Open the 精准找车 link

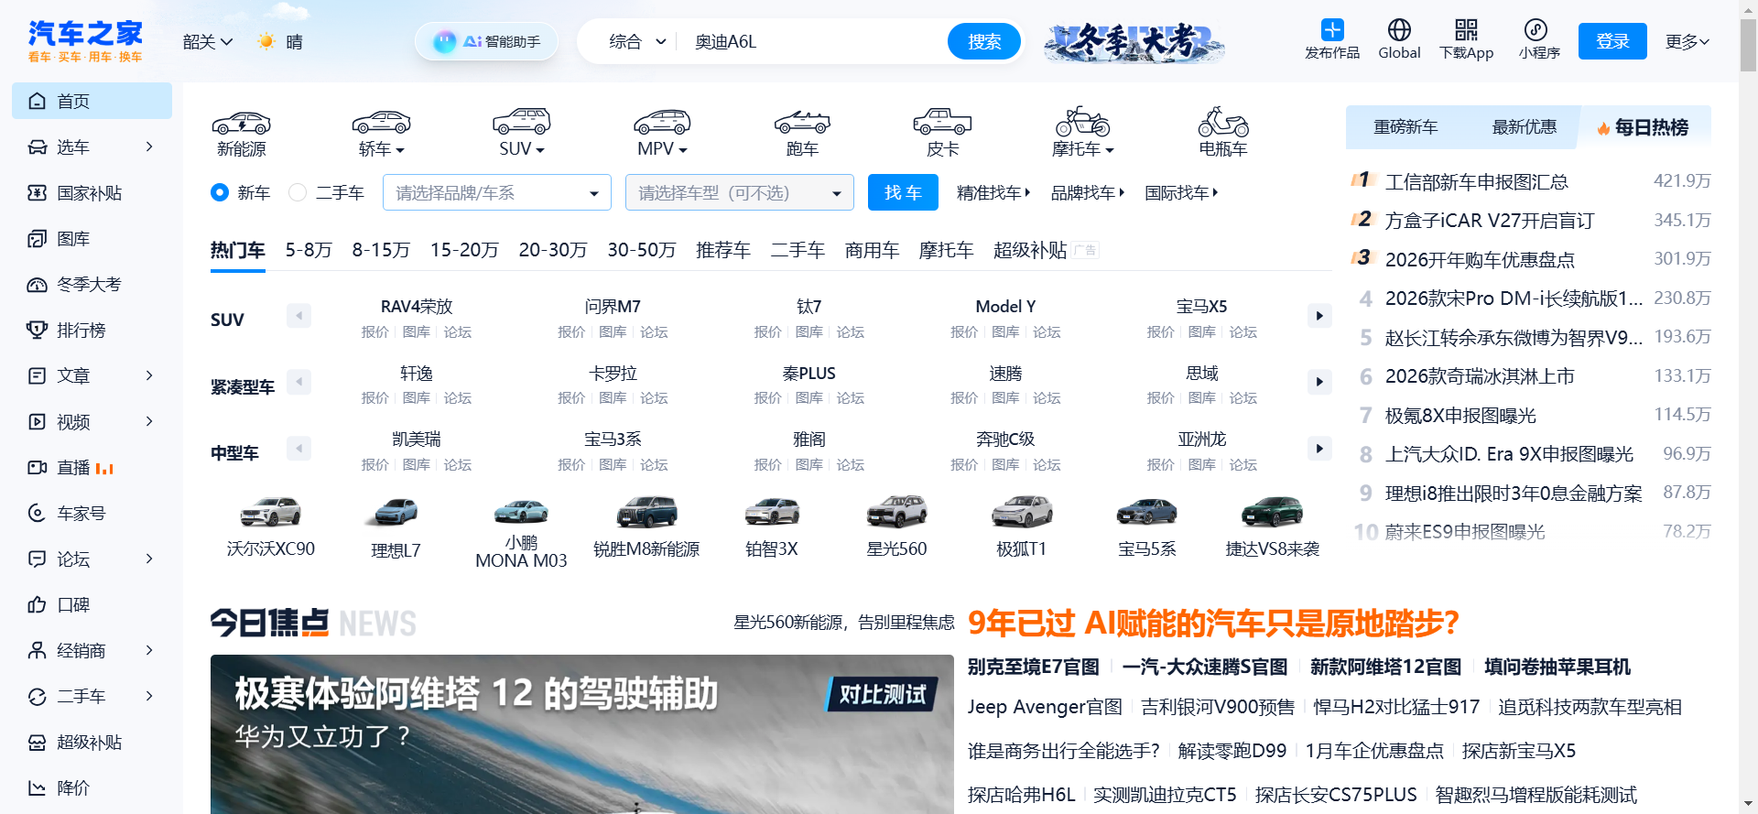993,192
